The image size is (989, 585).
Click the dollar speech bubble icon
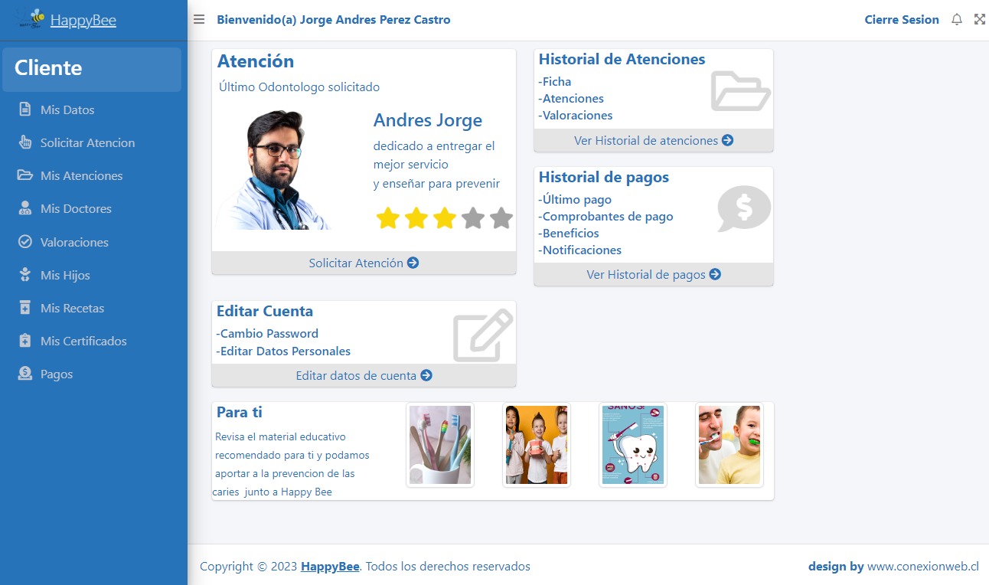coord(743,208)
